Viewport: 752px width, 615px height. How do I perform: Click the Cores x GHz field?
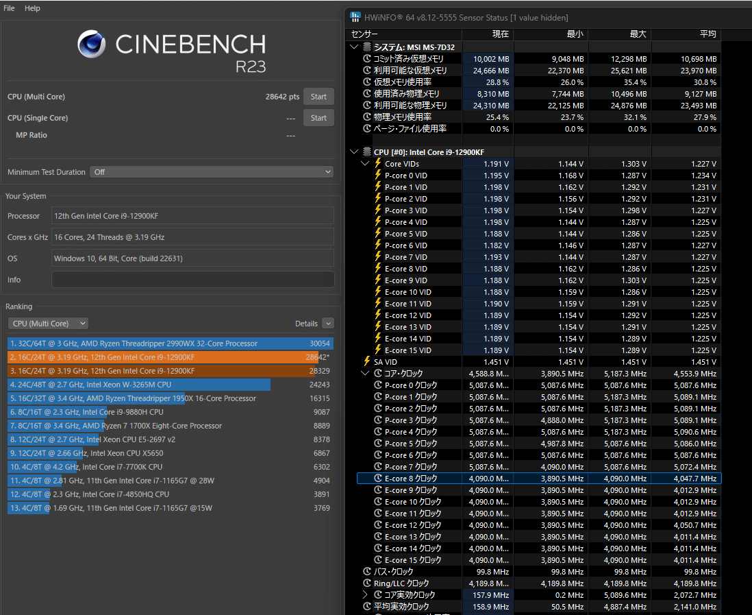pos(193,237)
